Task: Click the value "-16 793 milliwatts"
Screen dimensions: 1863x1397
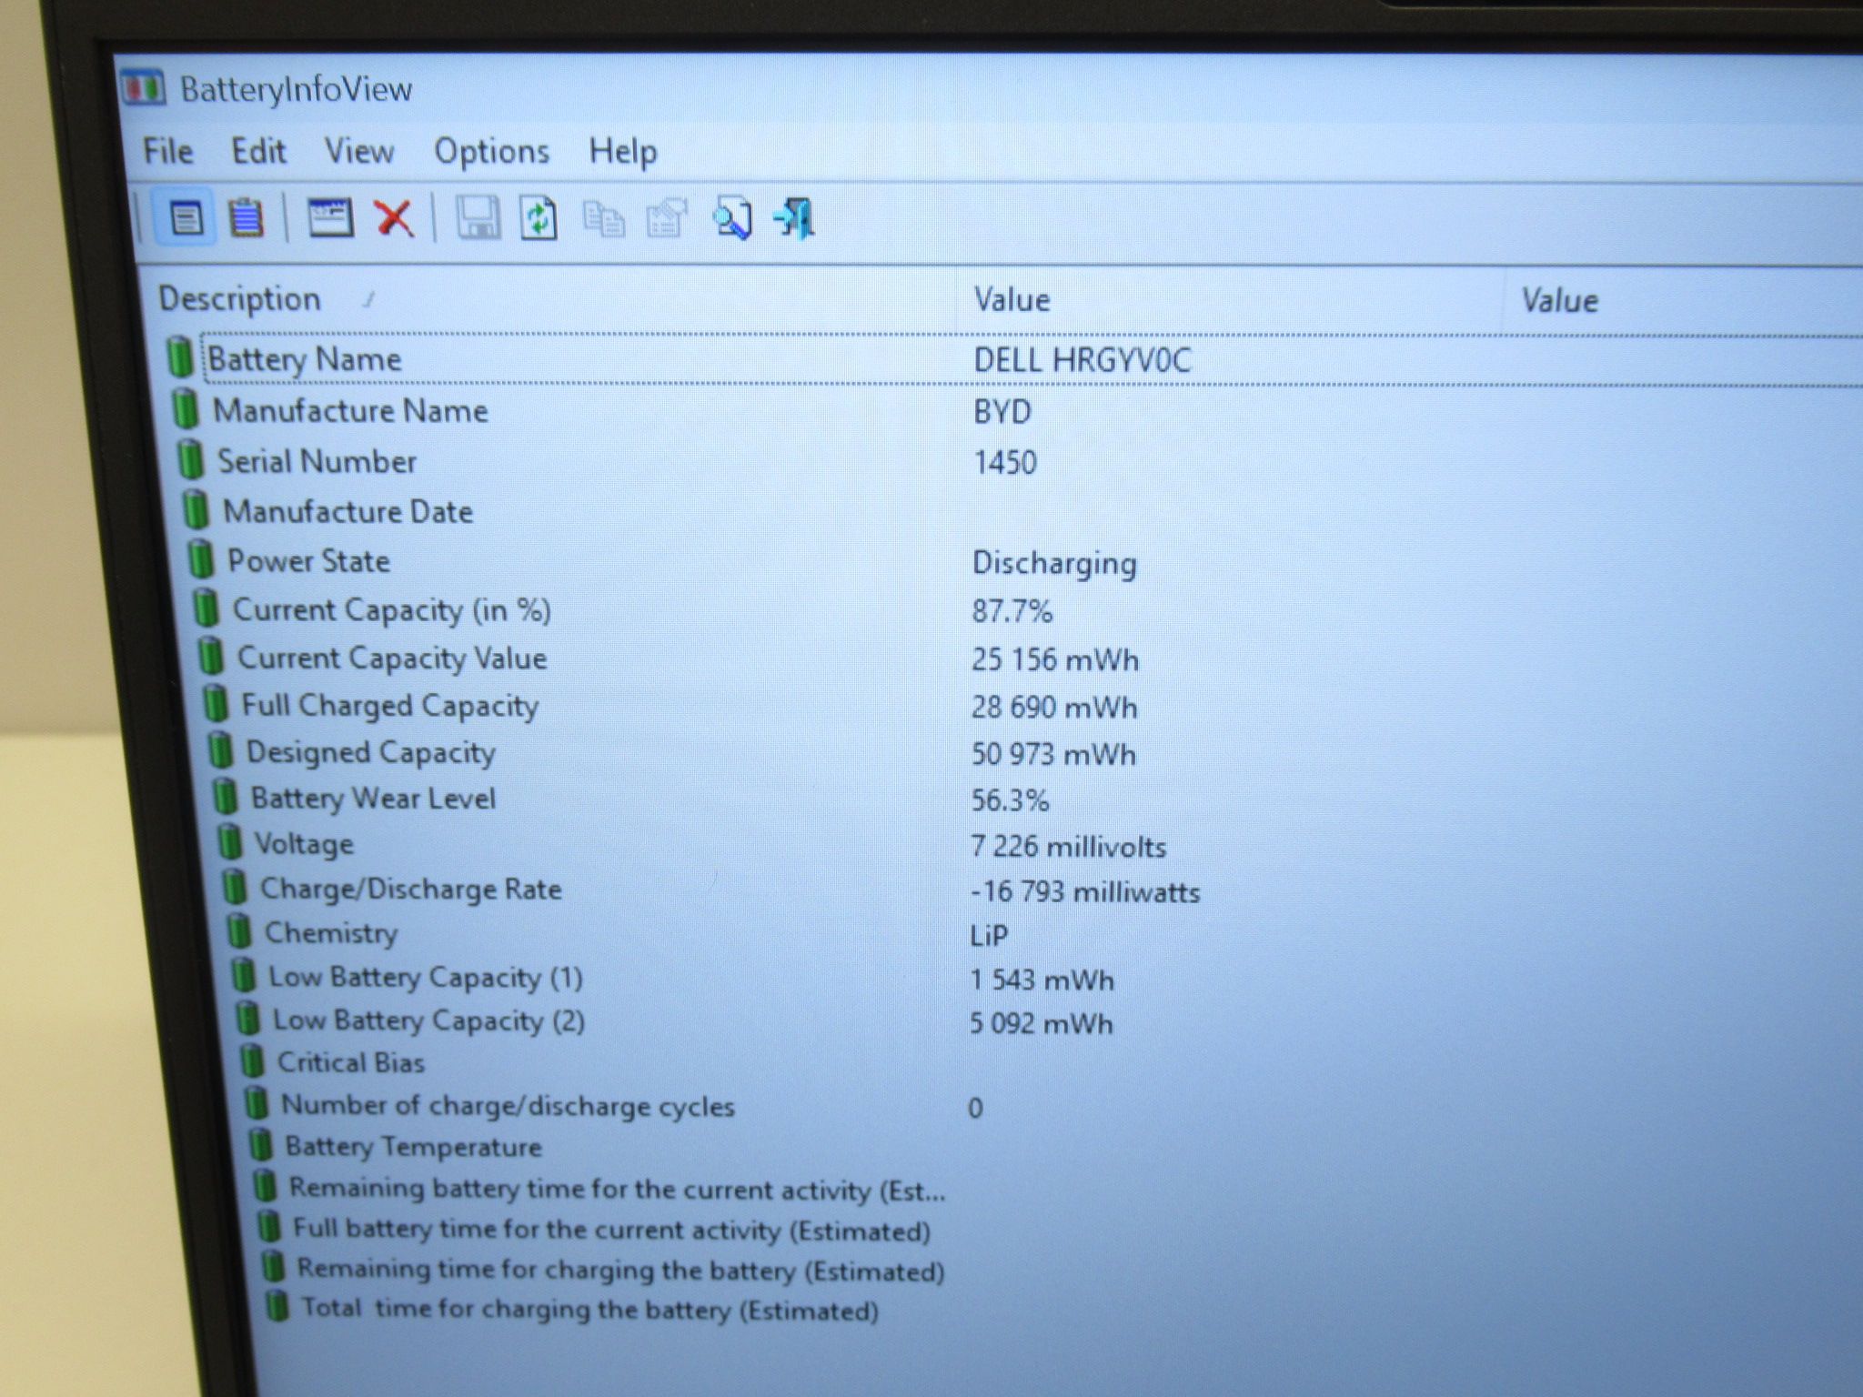Action: pyautogui.click(x=1085, y=891)
